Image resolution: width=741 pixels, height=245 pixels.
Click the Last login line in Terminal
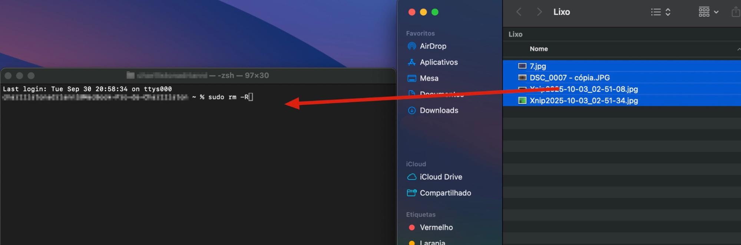point(87,89)
